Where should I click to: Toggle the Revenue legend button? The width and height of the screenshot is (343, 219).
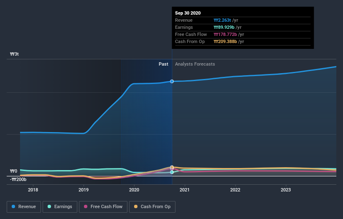pyautogui.click(x=24, y=207)
